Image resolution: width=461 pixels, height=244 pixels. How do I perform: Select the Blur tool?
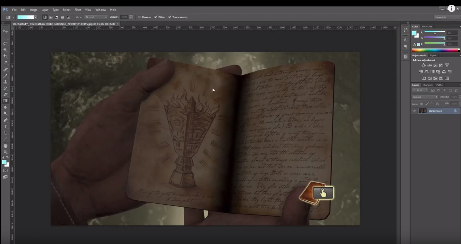5,107
